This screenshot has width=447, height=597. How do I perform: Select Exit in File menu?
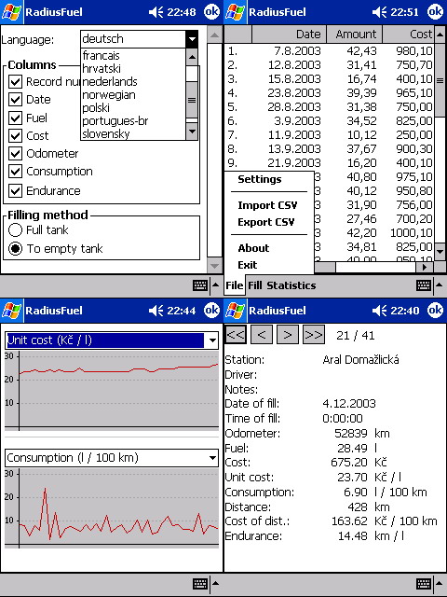248,265
